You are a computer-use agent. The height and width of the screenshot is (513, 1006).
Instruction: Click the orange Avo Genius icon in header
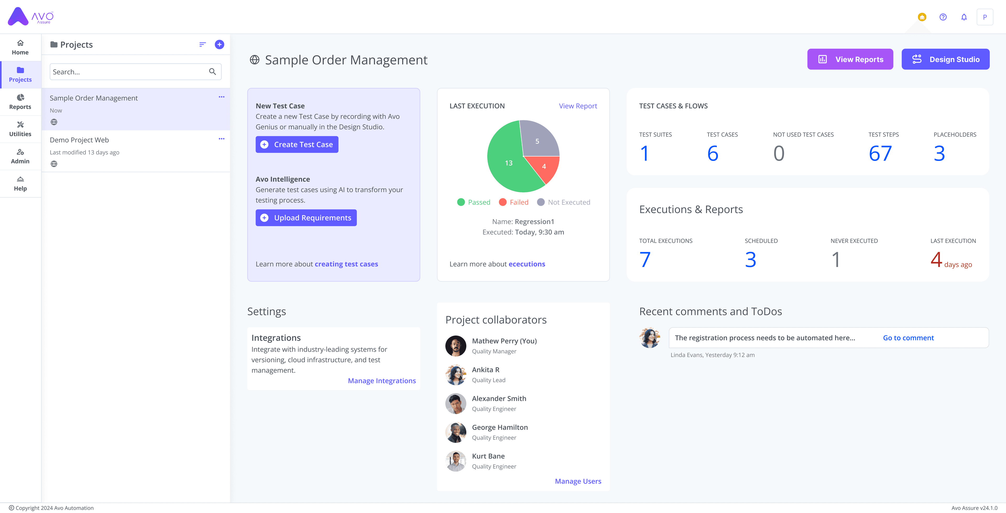tap(922, 17)
